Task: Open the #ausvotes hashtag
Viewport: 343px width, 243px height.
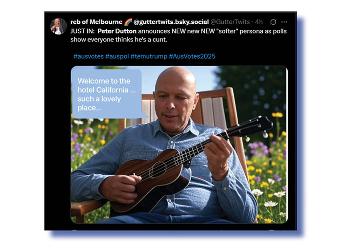Action: tap(88, 56)
